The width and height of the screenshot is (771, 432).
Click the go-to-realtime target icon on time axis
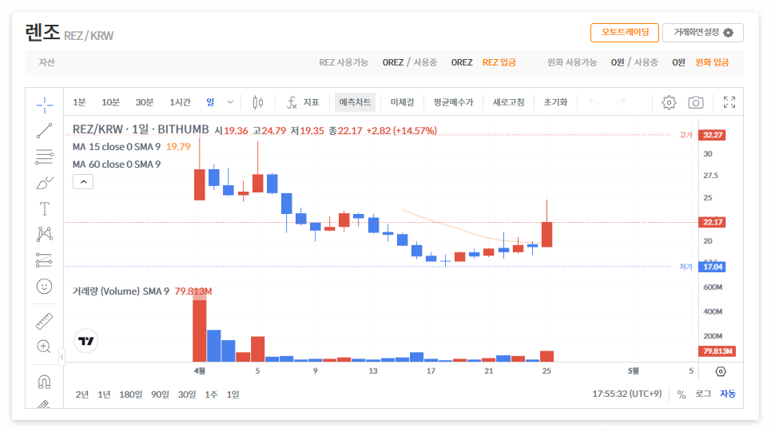721,371
